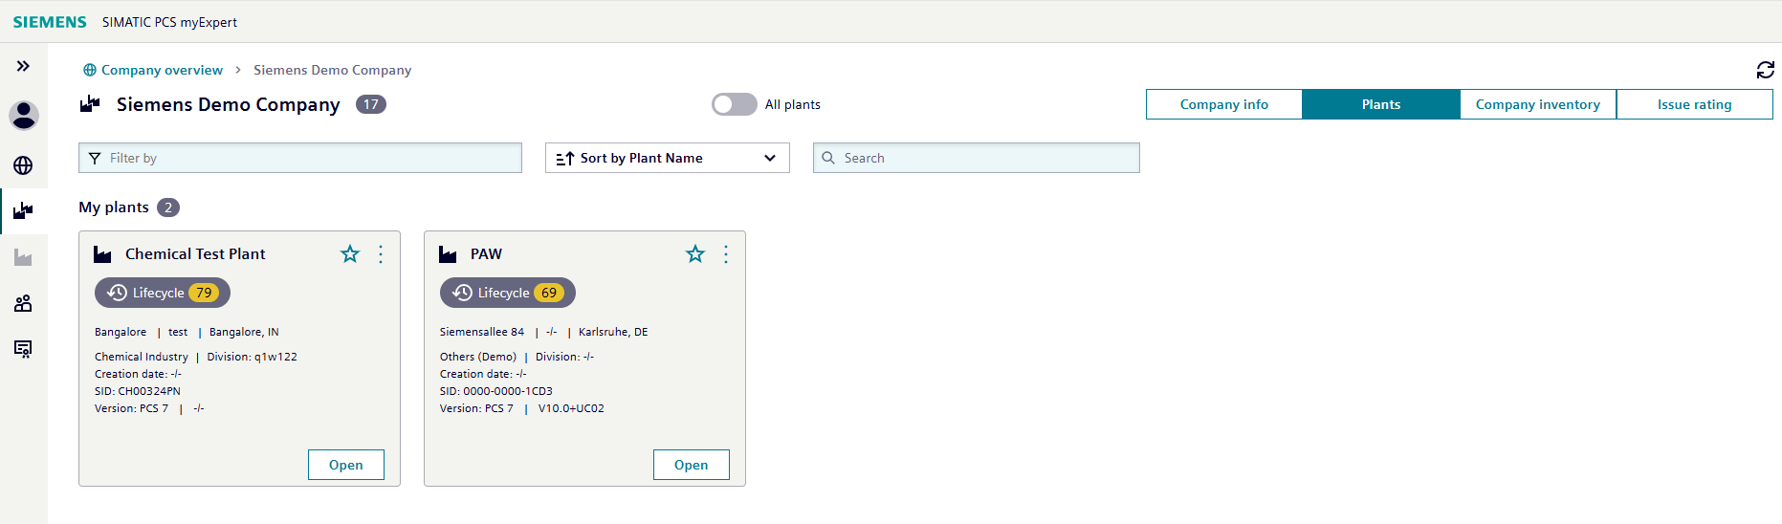Refresh the page using the reload icon

1765,70
